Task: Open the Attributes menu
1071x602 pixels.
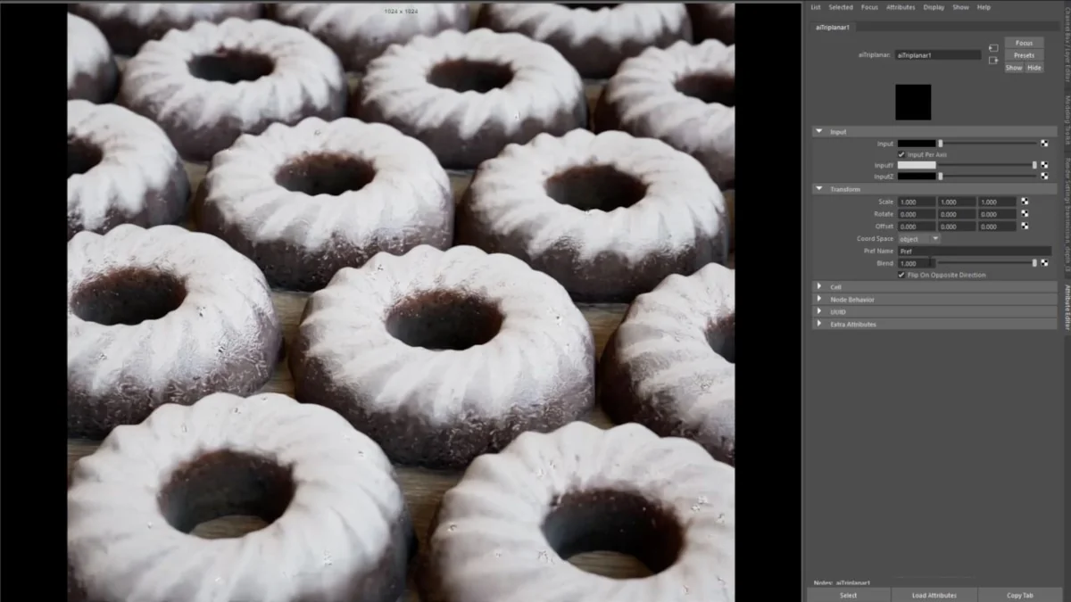Action: pyautogui.click(x=901, y=7)
